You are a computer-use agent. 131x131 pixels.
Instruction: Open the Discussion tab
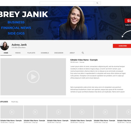(x=59, y=53)
